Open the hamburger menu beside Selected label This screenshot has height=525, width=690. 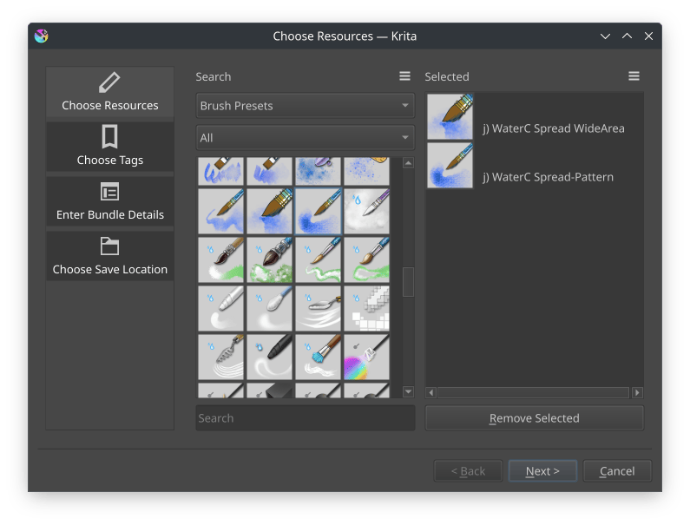(x=634, y=76)
